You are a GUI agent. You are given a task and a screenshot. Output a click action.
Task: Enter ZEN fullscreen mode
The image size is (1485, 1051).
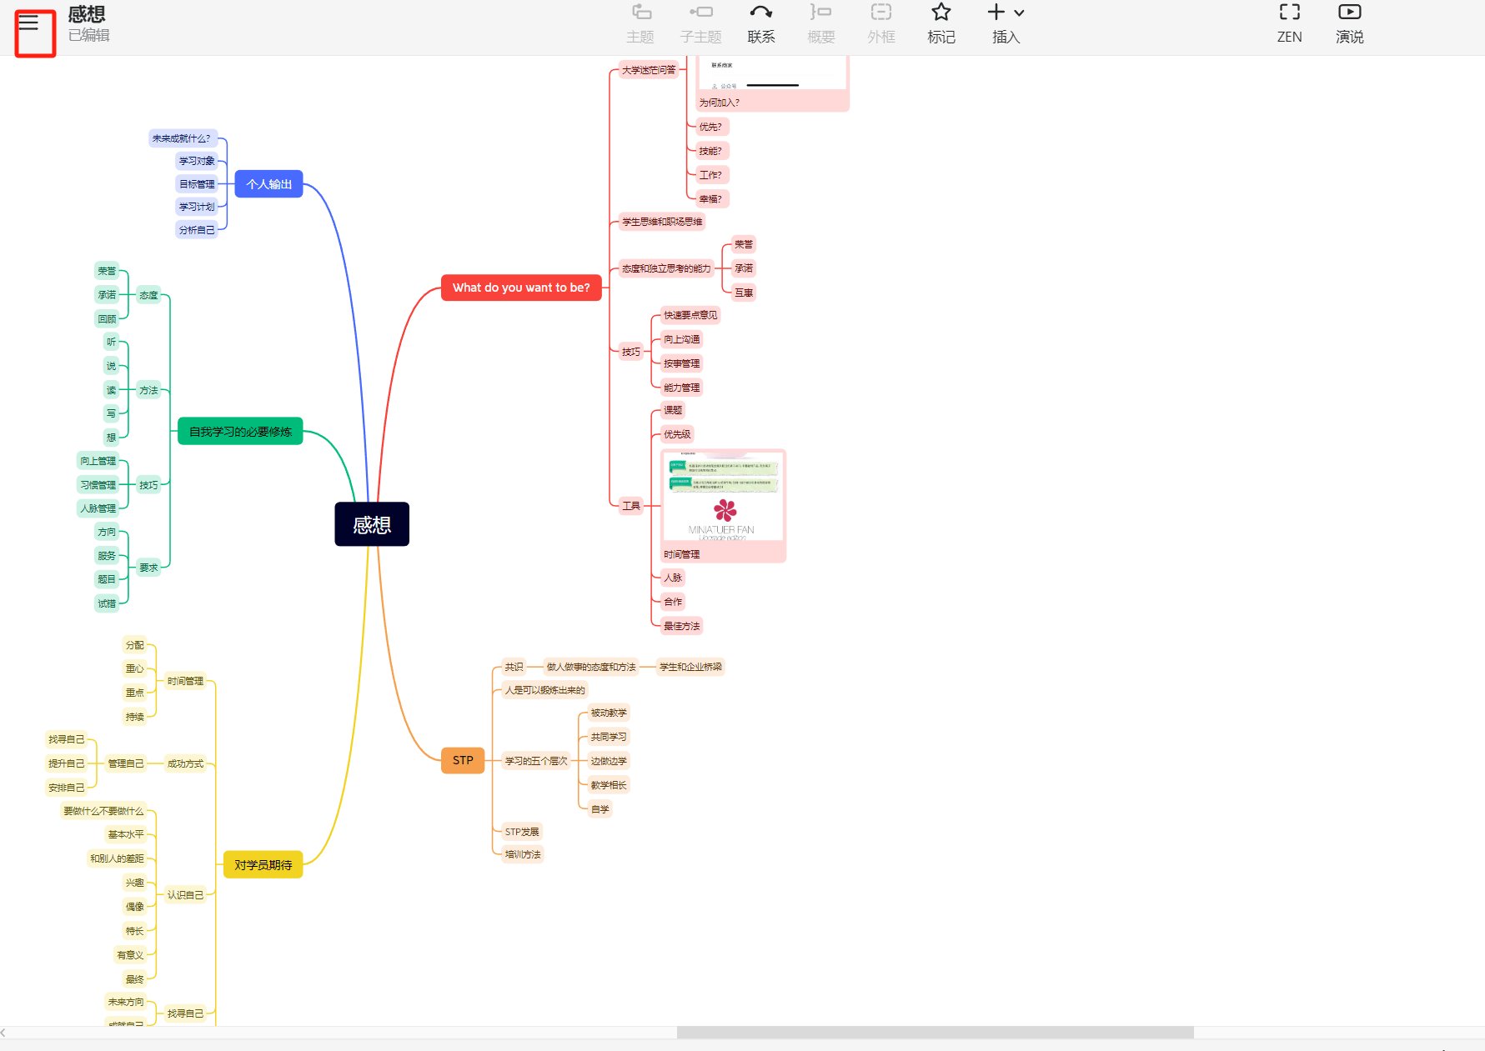point(1289,24)
